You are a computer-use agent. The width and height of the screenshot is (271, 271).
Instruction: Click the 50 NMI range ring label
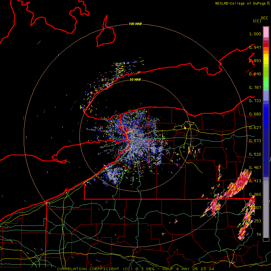[135, 79]
